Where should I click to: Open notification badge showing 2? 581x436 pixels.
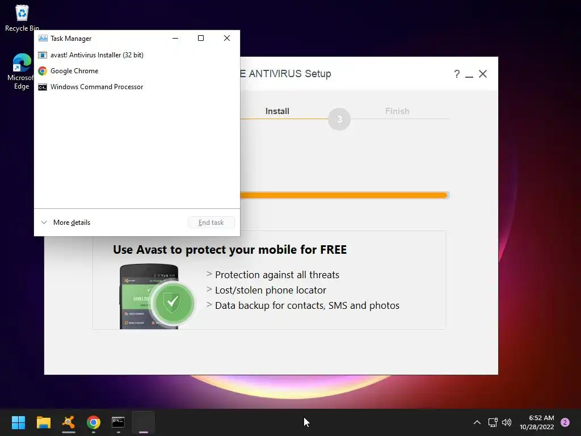pyautogui.click(x=565, y=422)
